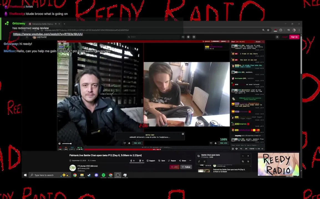The width and height of the screenshot is (320, 199).
Task: Adjust the video volume slider
Action: 67,143
